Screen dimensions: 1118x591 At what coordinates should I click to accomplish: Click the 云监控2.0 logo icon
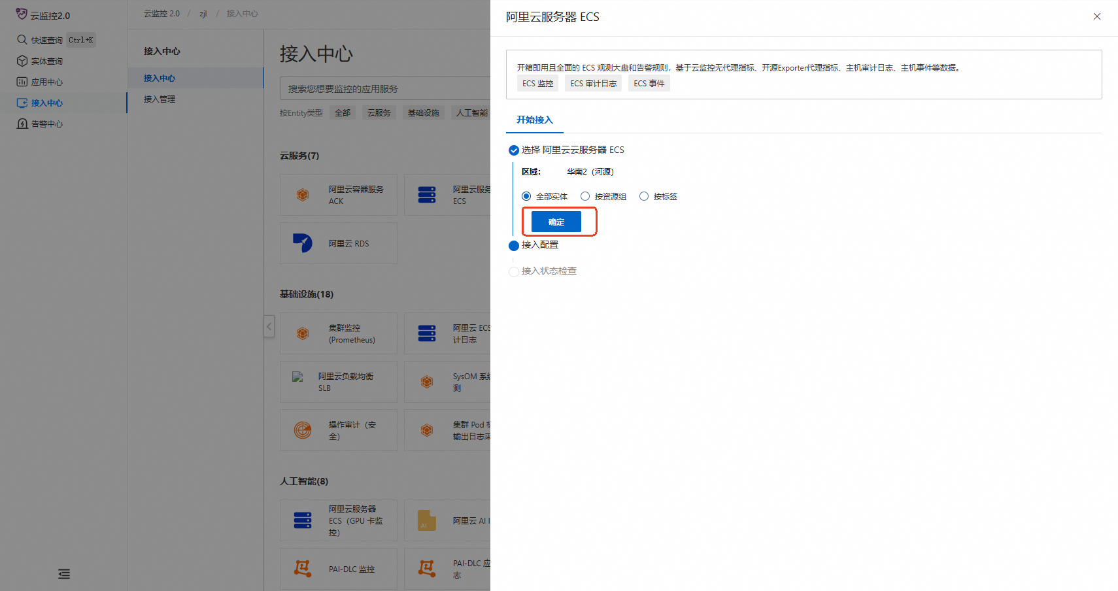point(22,14)
